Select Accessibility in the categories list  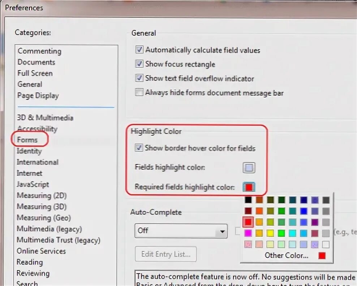tap(37, 129)
